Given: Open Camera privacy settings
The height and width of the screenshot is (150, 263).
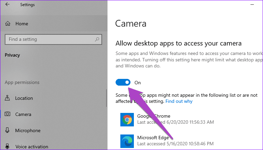Looking at the screenshot, I should click(x=53, y=114).
